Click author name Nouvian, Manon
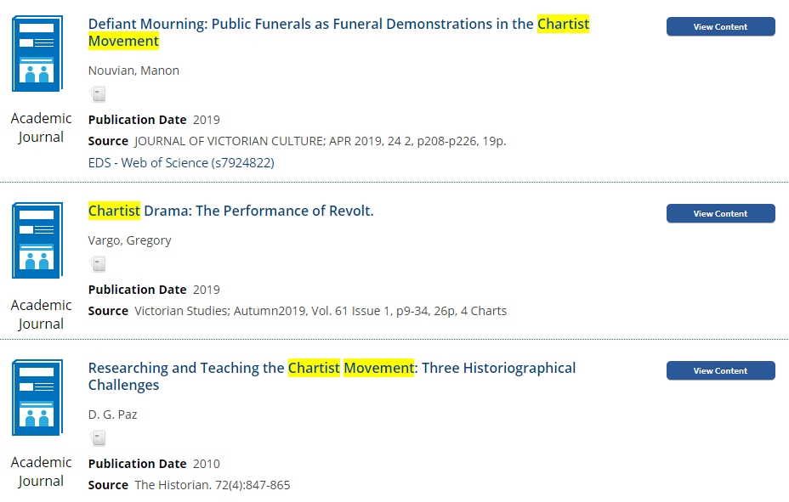Viewport: 789px width, 502px height. 133,71
